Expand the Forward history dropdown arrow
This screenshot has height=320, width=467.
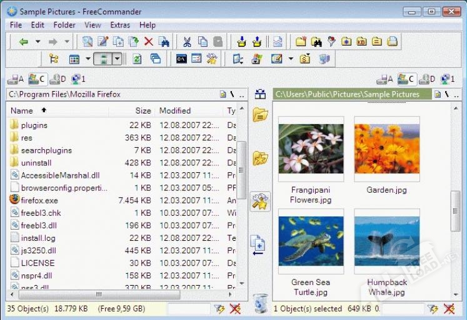67,42
